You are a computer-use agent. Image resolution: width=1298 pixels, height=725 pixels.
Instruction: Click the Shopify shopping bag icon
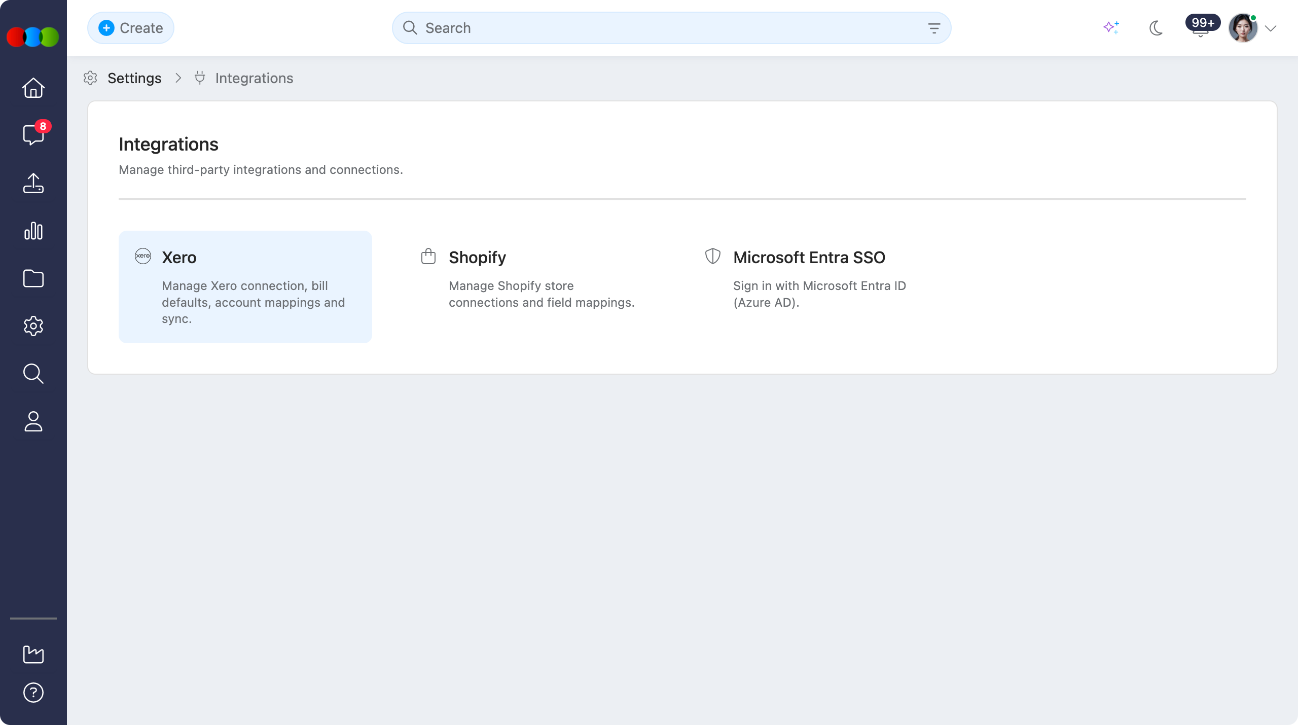click(428, 256)
